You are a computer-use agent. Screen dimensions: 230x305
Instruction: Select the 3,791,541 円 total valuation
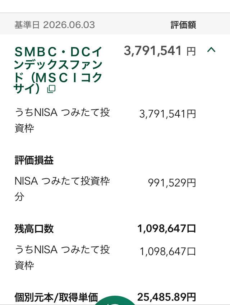pos(160,51)
